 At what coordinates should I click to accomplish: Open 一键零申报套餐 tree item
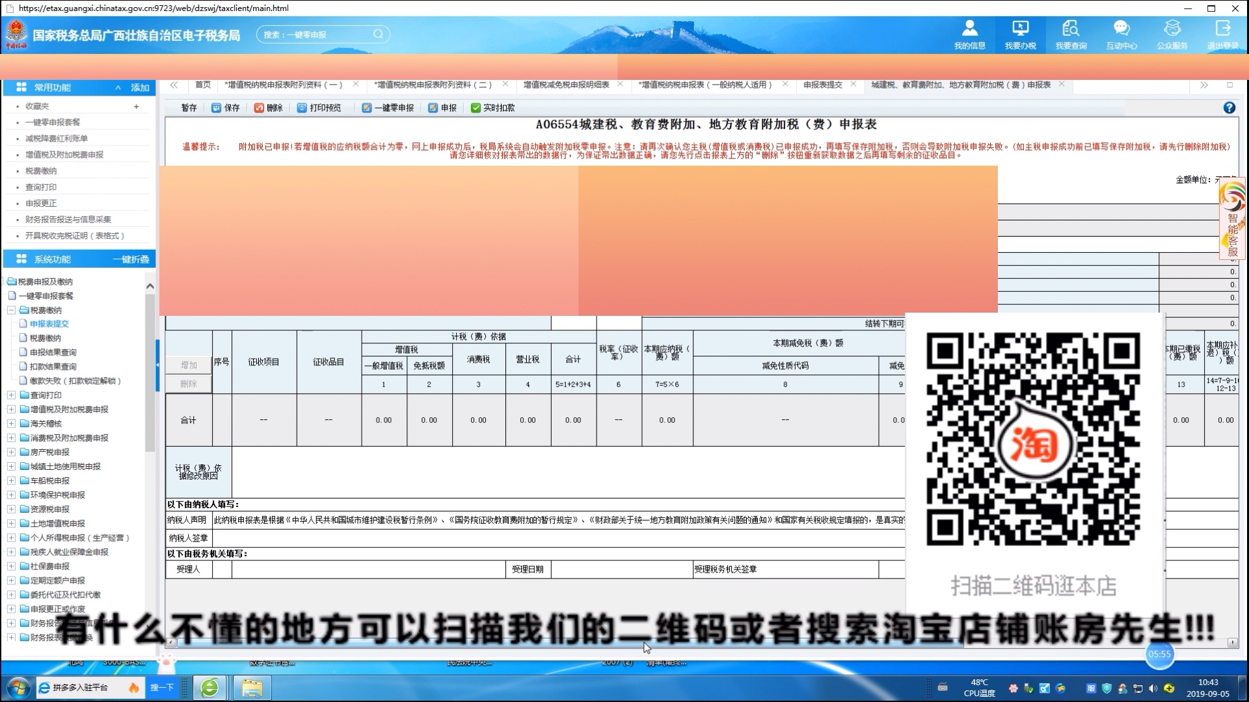[46, 296]
